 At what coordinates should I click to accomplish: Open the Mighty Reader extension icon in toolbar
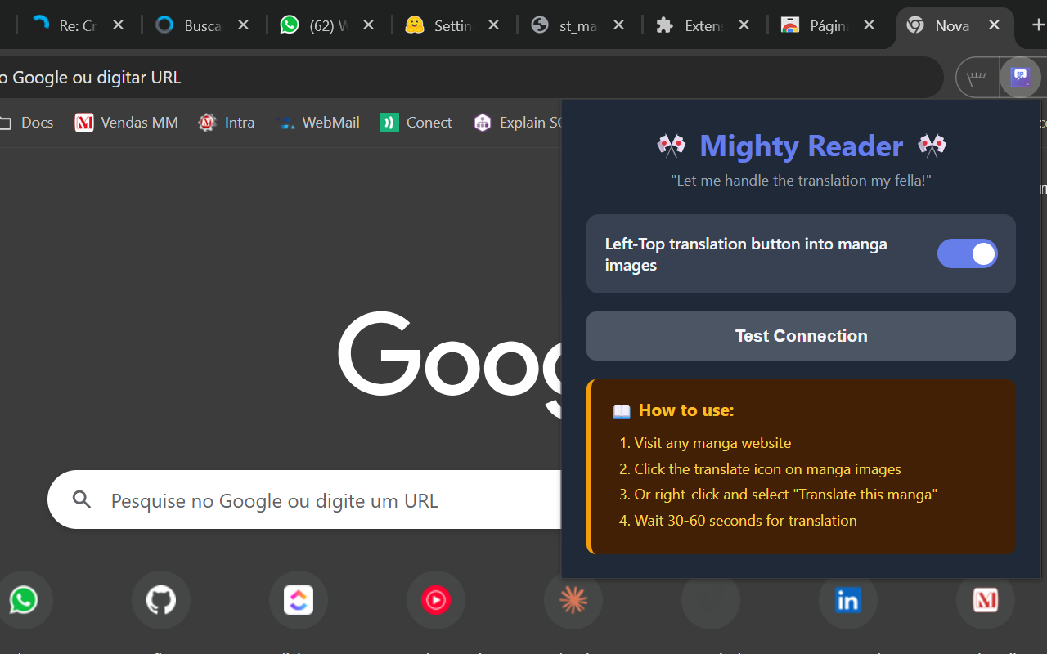[x=1020, y=78]
